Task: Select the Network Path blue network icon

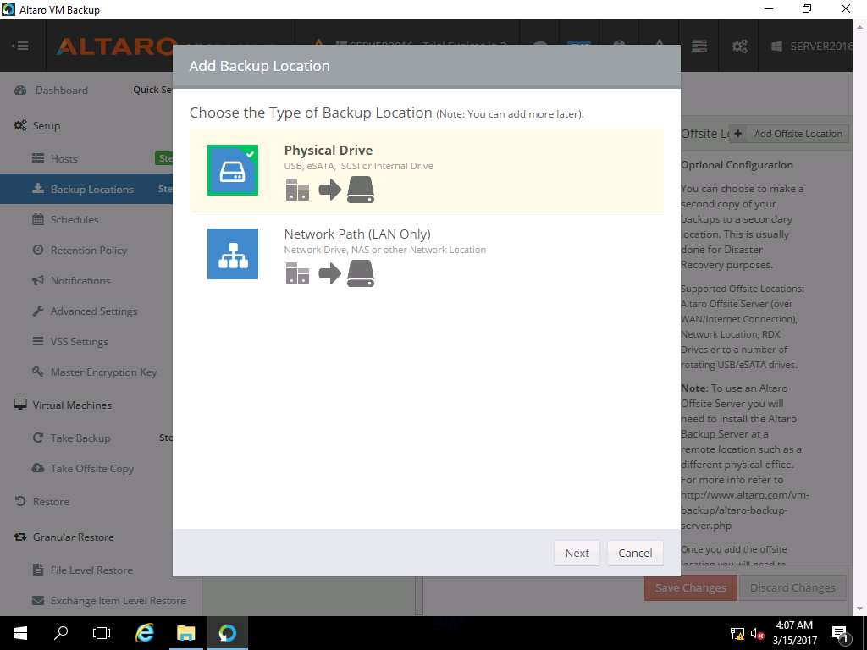Action: 233,254
